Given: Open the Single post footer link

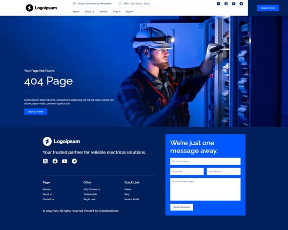Looking at the screenshot, I should 89,199.
